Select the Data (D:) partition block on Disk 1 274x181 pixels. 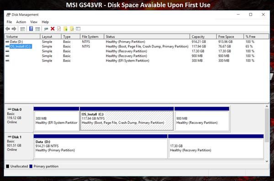coord(100,147)
